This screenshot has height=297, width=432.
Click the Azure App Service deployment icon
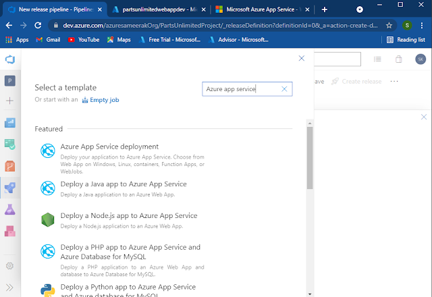click(x=48, y=151)
